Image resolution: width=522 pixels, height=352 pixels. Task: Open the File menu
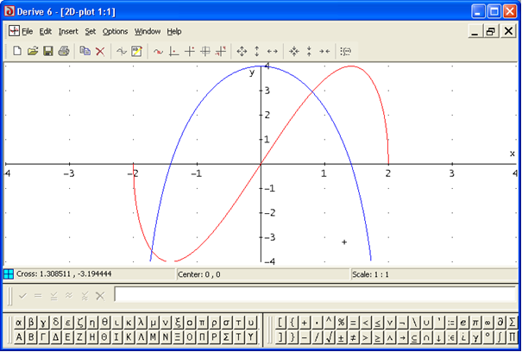tap(28, 31)
